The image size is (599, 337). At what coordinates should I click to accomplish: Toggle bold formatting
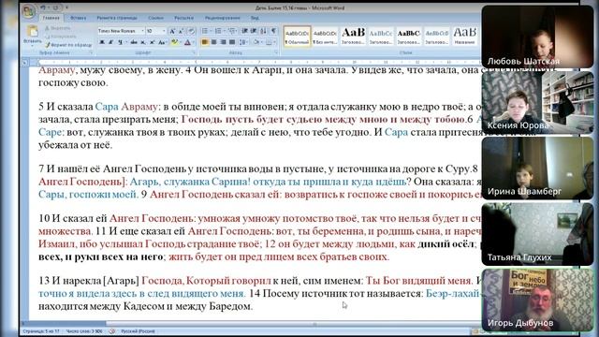point(102,42)
